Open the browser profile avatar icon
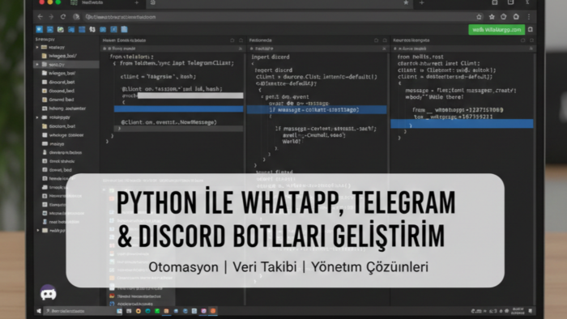Screen dimensions: 567x319 tap(516, 17)
